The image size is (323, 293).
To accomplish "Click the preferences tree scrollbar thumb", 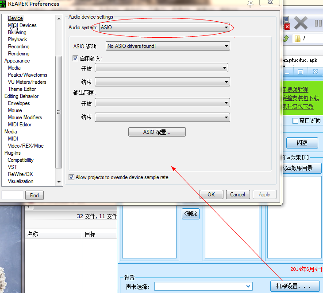I will pos(59,112).
